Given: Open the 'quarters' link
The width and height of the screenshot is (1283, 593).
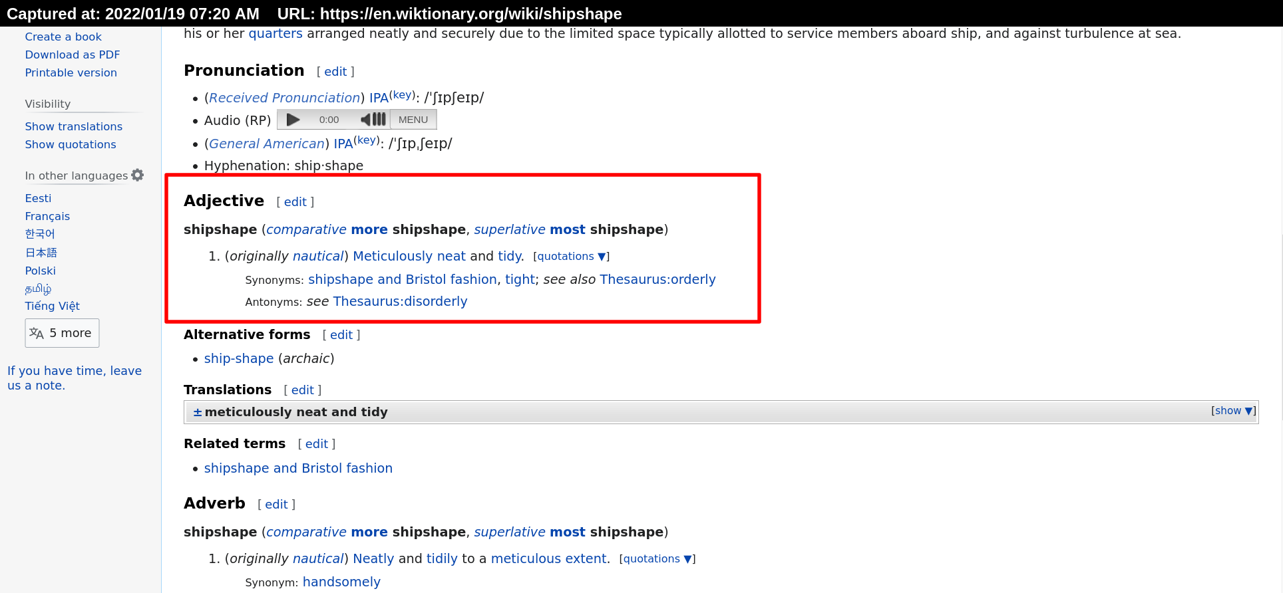Looking at the screenshot, I should tap(275, 34).
